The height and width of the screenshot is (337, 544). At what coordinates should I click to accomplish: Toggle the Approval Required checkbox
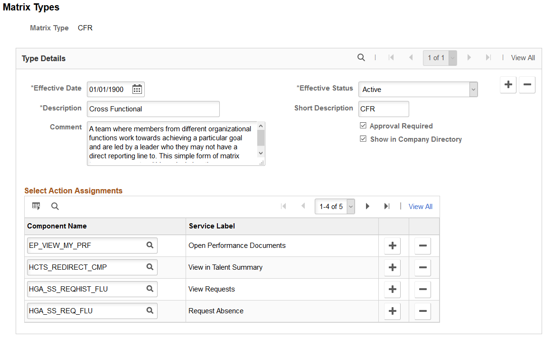coord(363,126)
